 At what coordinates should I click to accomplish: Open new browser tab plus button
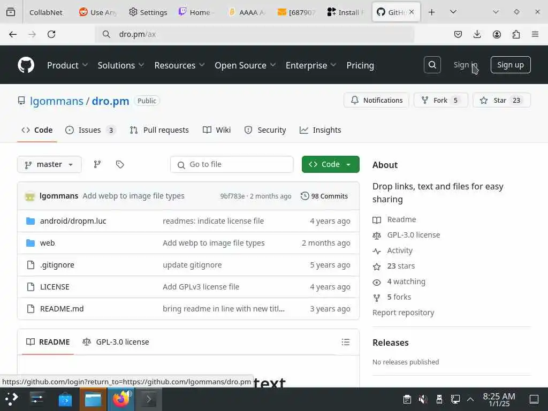click(x=432, y=12)
